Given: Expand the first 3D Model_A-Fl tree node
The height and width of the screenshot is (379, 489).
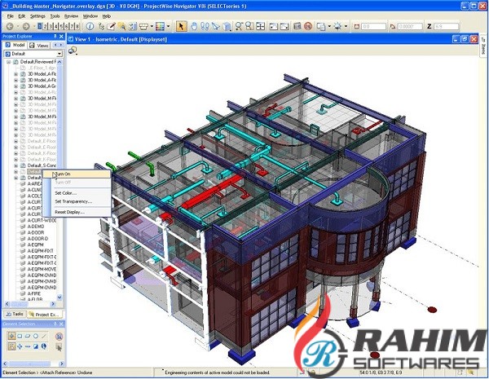Looking at the screenshot, I should 16,74.
